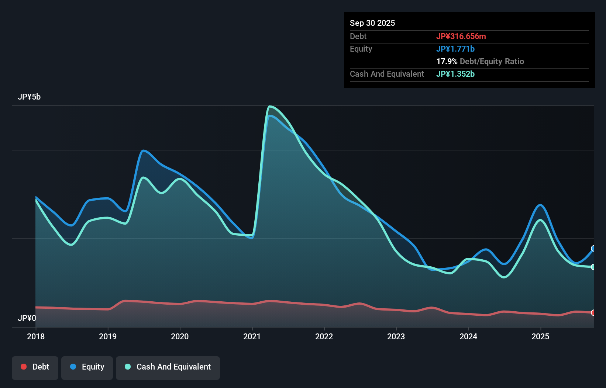Click the red JP¥316.656m Debt value
The height and width of the screenshot is (388, 606).
pos(462,36)
